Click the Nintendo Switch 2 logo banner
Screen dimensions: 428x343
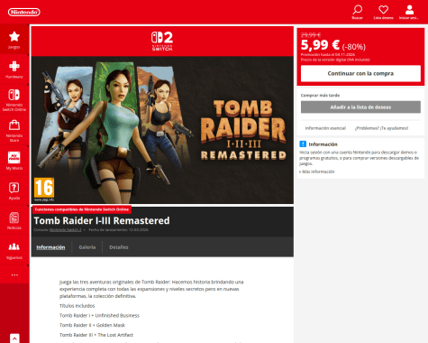pos(162,41)
